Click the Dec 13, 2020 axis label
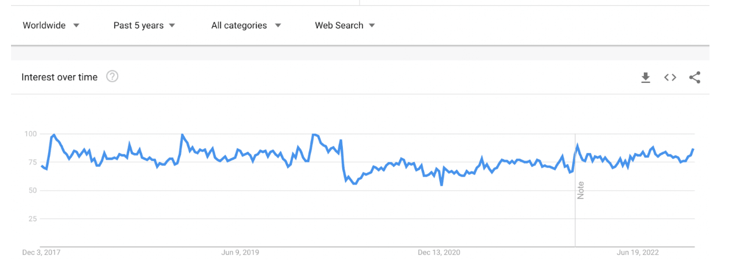 [x=439, y=253]
